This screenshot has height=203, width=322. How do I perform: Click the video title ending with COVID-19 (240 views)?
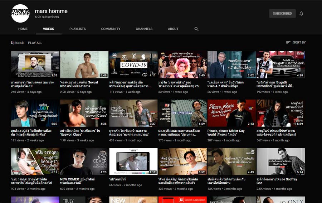tap(33, 84)
